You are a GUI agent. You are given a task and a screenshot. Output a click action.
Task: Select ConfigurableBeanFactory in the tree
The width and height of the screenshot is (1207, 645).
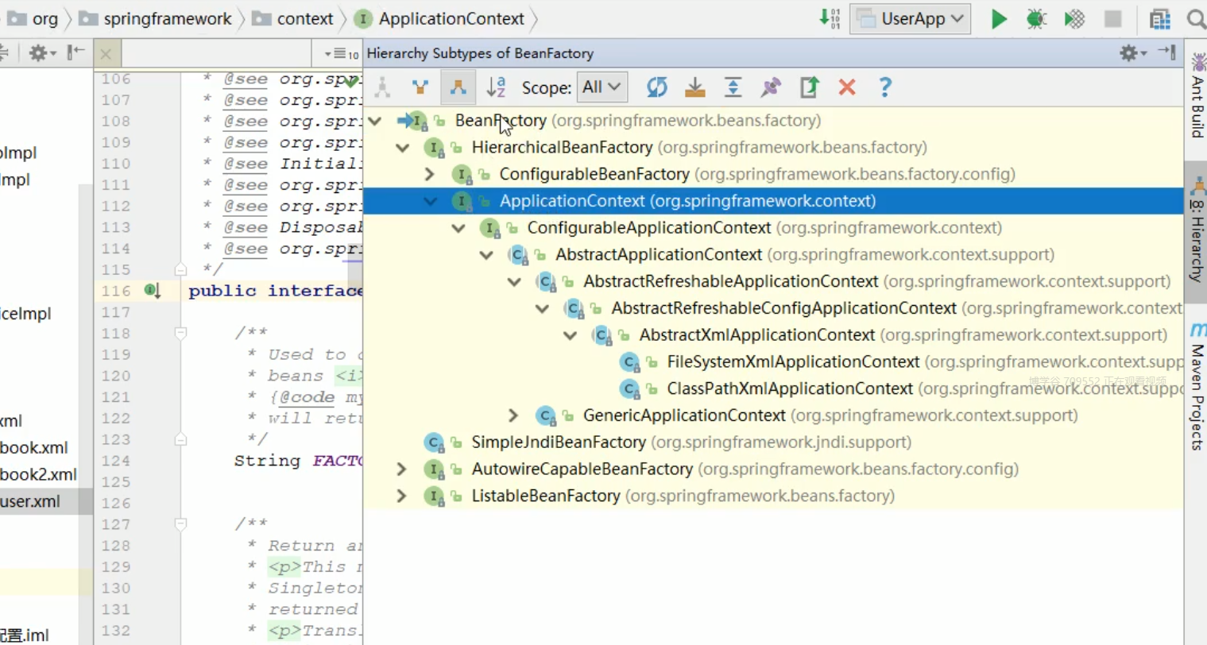(594, 174)
